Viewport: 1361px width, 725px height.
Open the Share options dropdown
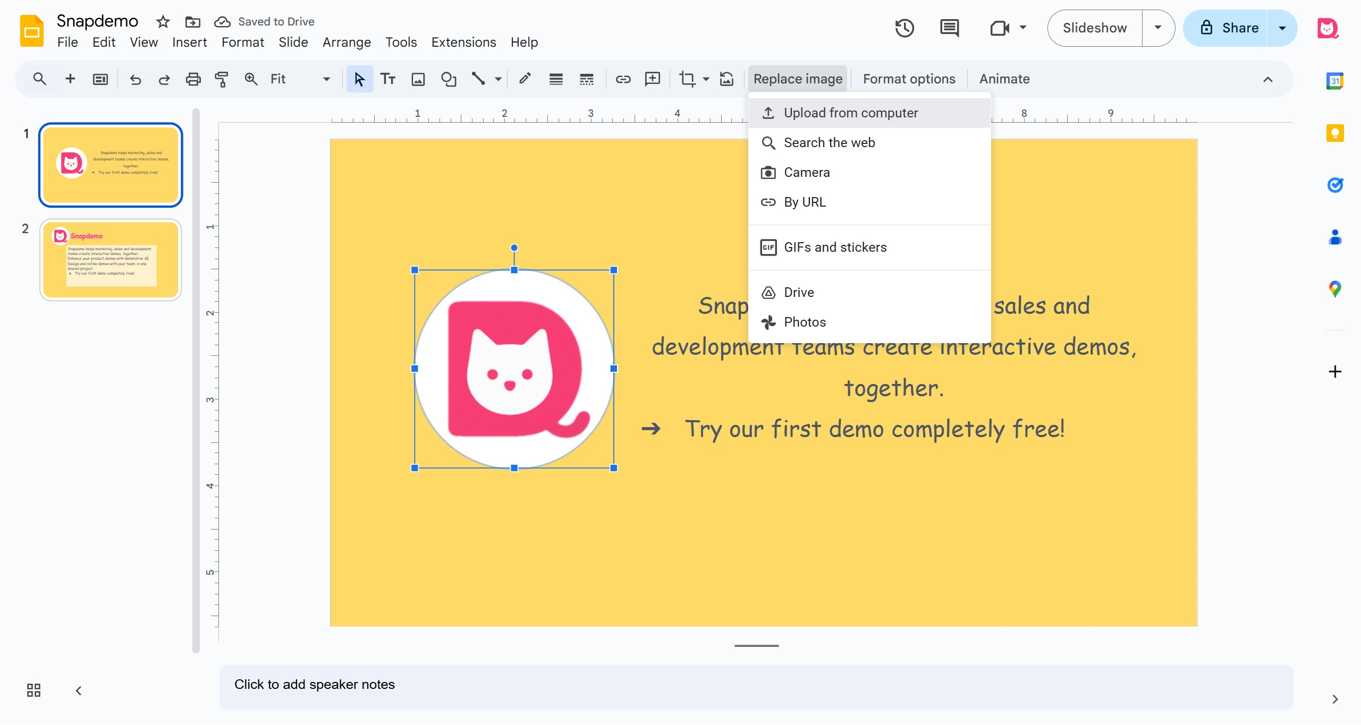click(1282, 28)
